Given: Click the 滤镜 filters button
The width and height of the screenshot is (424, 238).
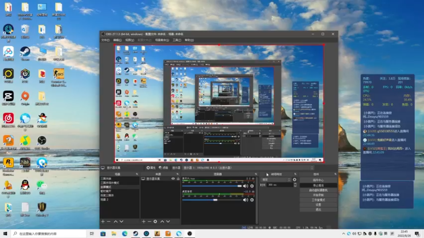Looking at the screenshot, I should (x=163, y=168).
